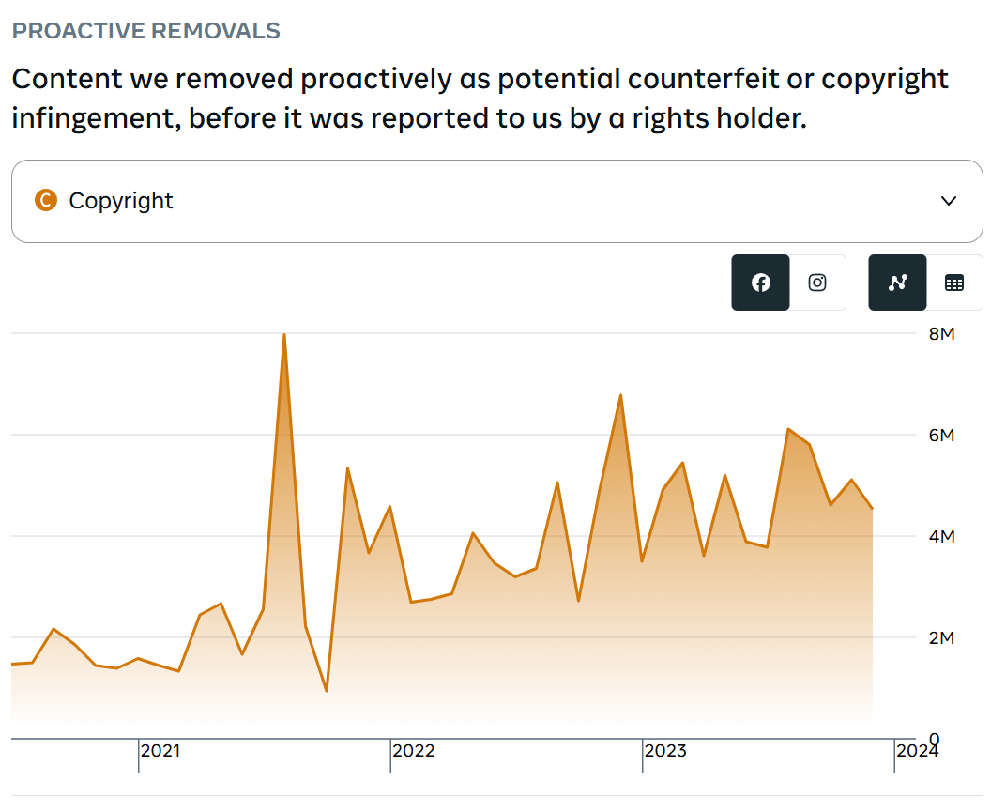Click the PROACTIVE REMOVALS heading
Viewport: 1006px width, 812px height.
(146, 31)
